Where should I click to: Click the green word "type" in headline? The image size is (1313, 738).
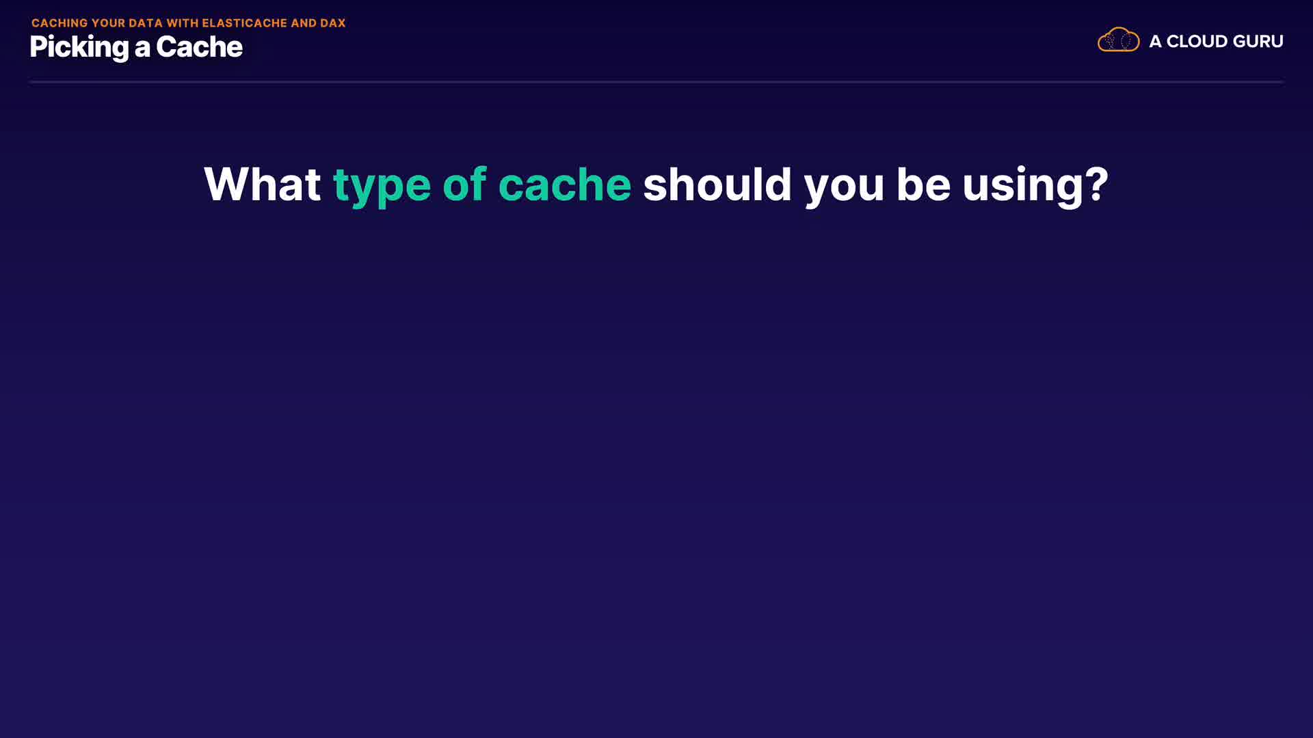coord(382,186)
